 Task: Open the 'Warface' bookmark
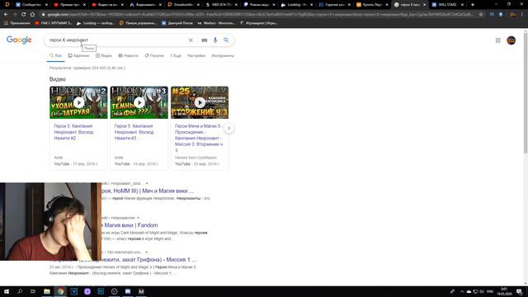tap(216, 23)
